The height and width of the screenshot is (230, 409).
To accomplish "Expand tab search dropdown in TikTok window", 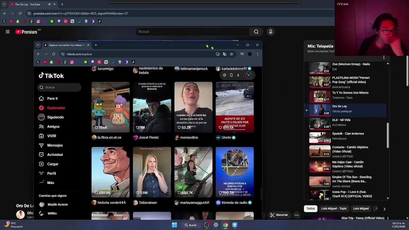I will coord(38,45).
